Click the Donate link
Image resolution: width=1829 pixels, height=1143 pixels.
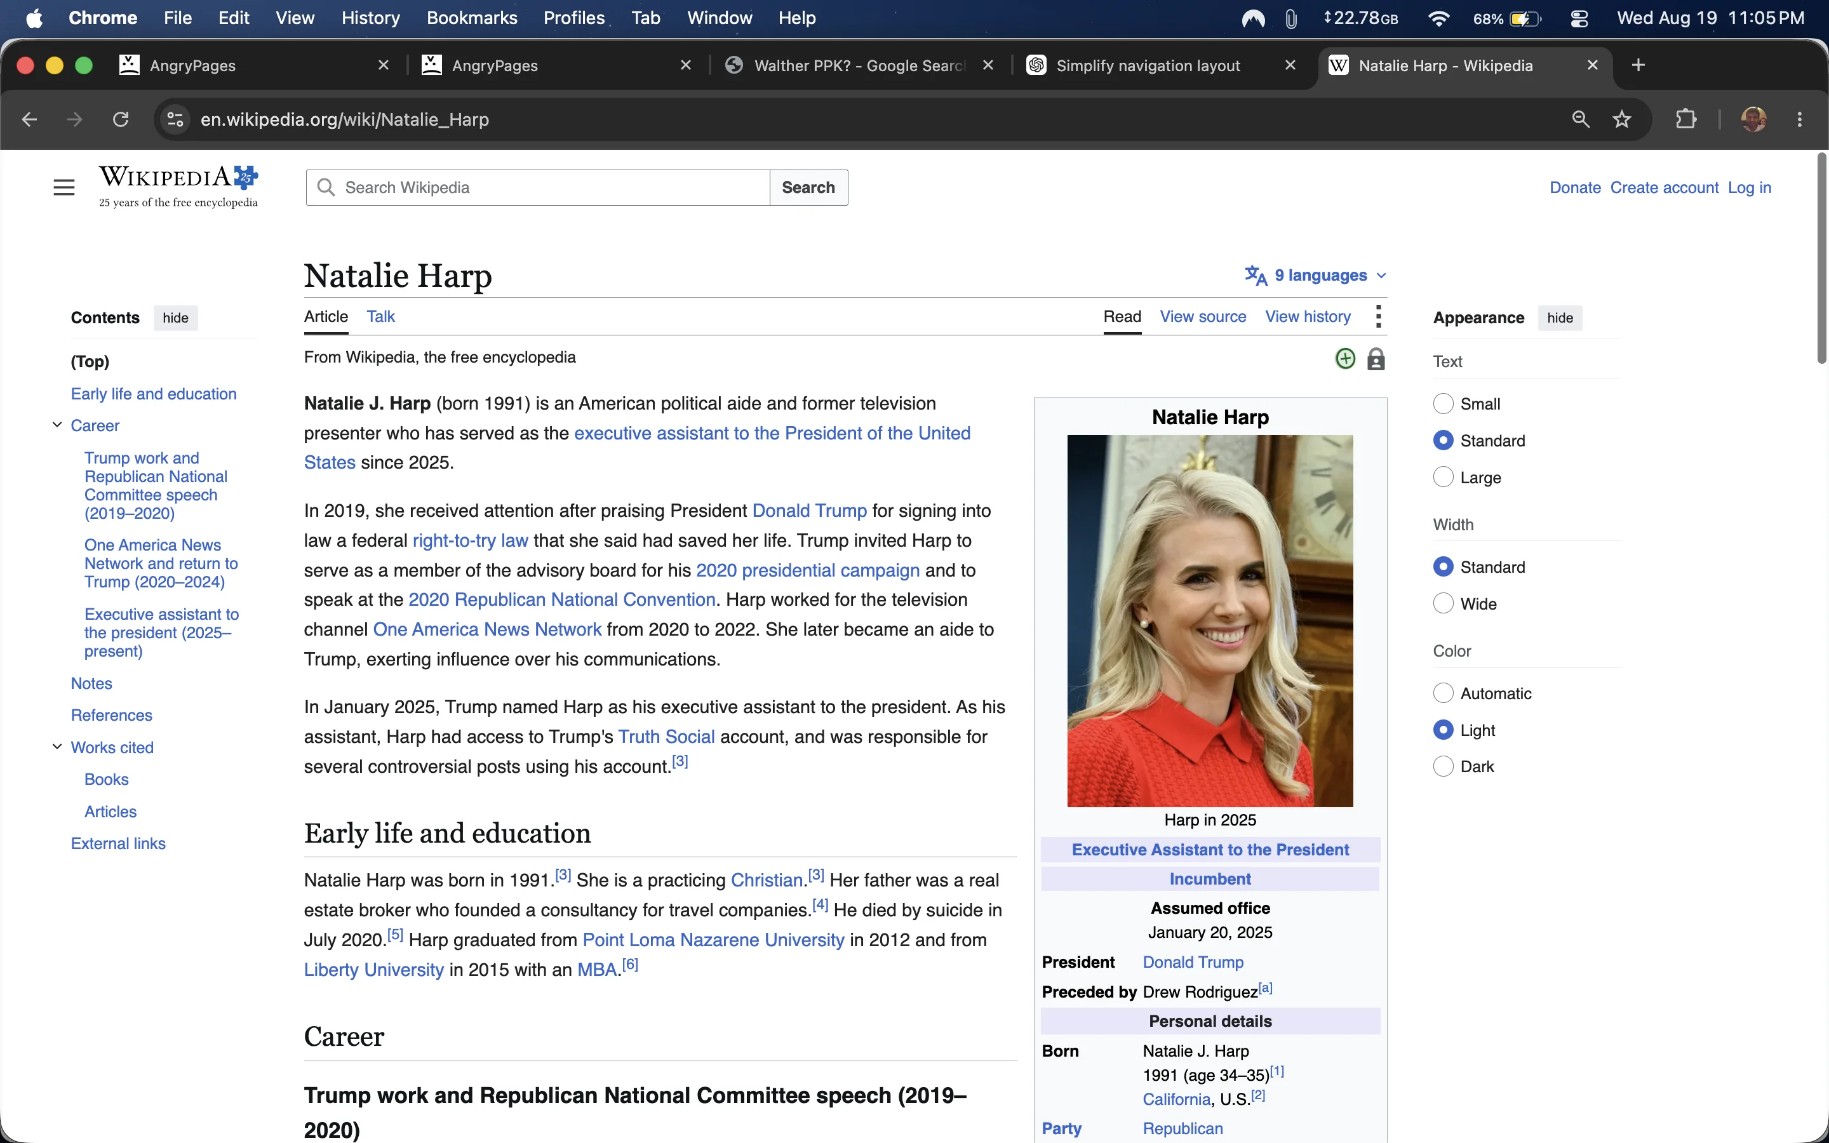[1575, 187]
